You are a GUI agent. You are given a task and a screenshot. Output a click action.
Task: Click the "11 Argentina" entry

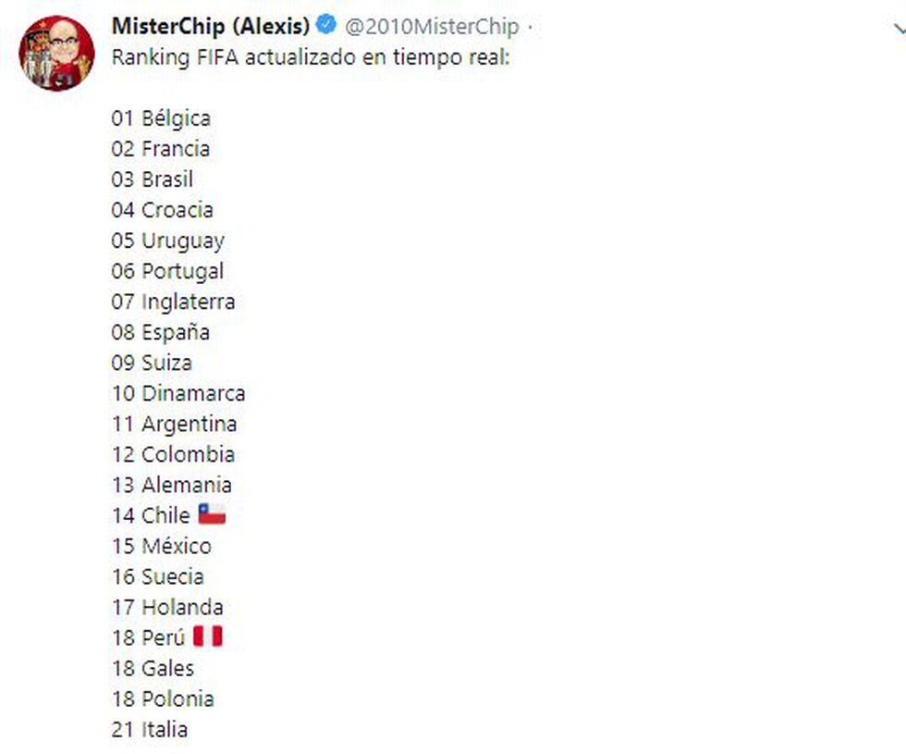pyautogui.click(x=174, y=424)
